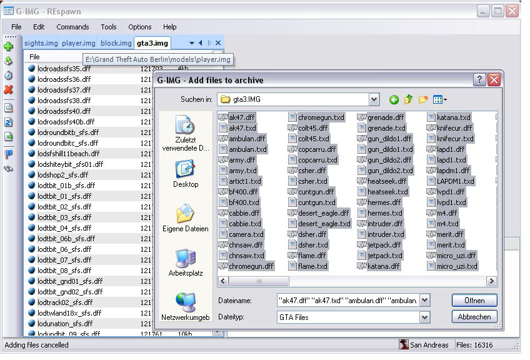The width and height of the screenshot is (530, 360).
Task: Click the file list horizontal scrollbar thumb
Action: coord(259,281)
